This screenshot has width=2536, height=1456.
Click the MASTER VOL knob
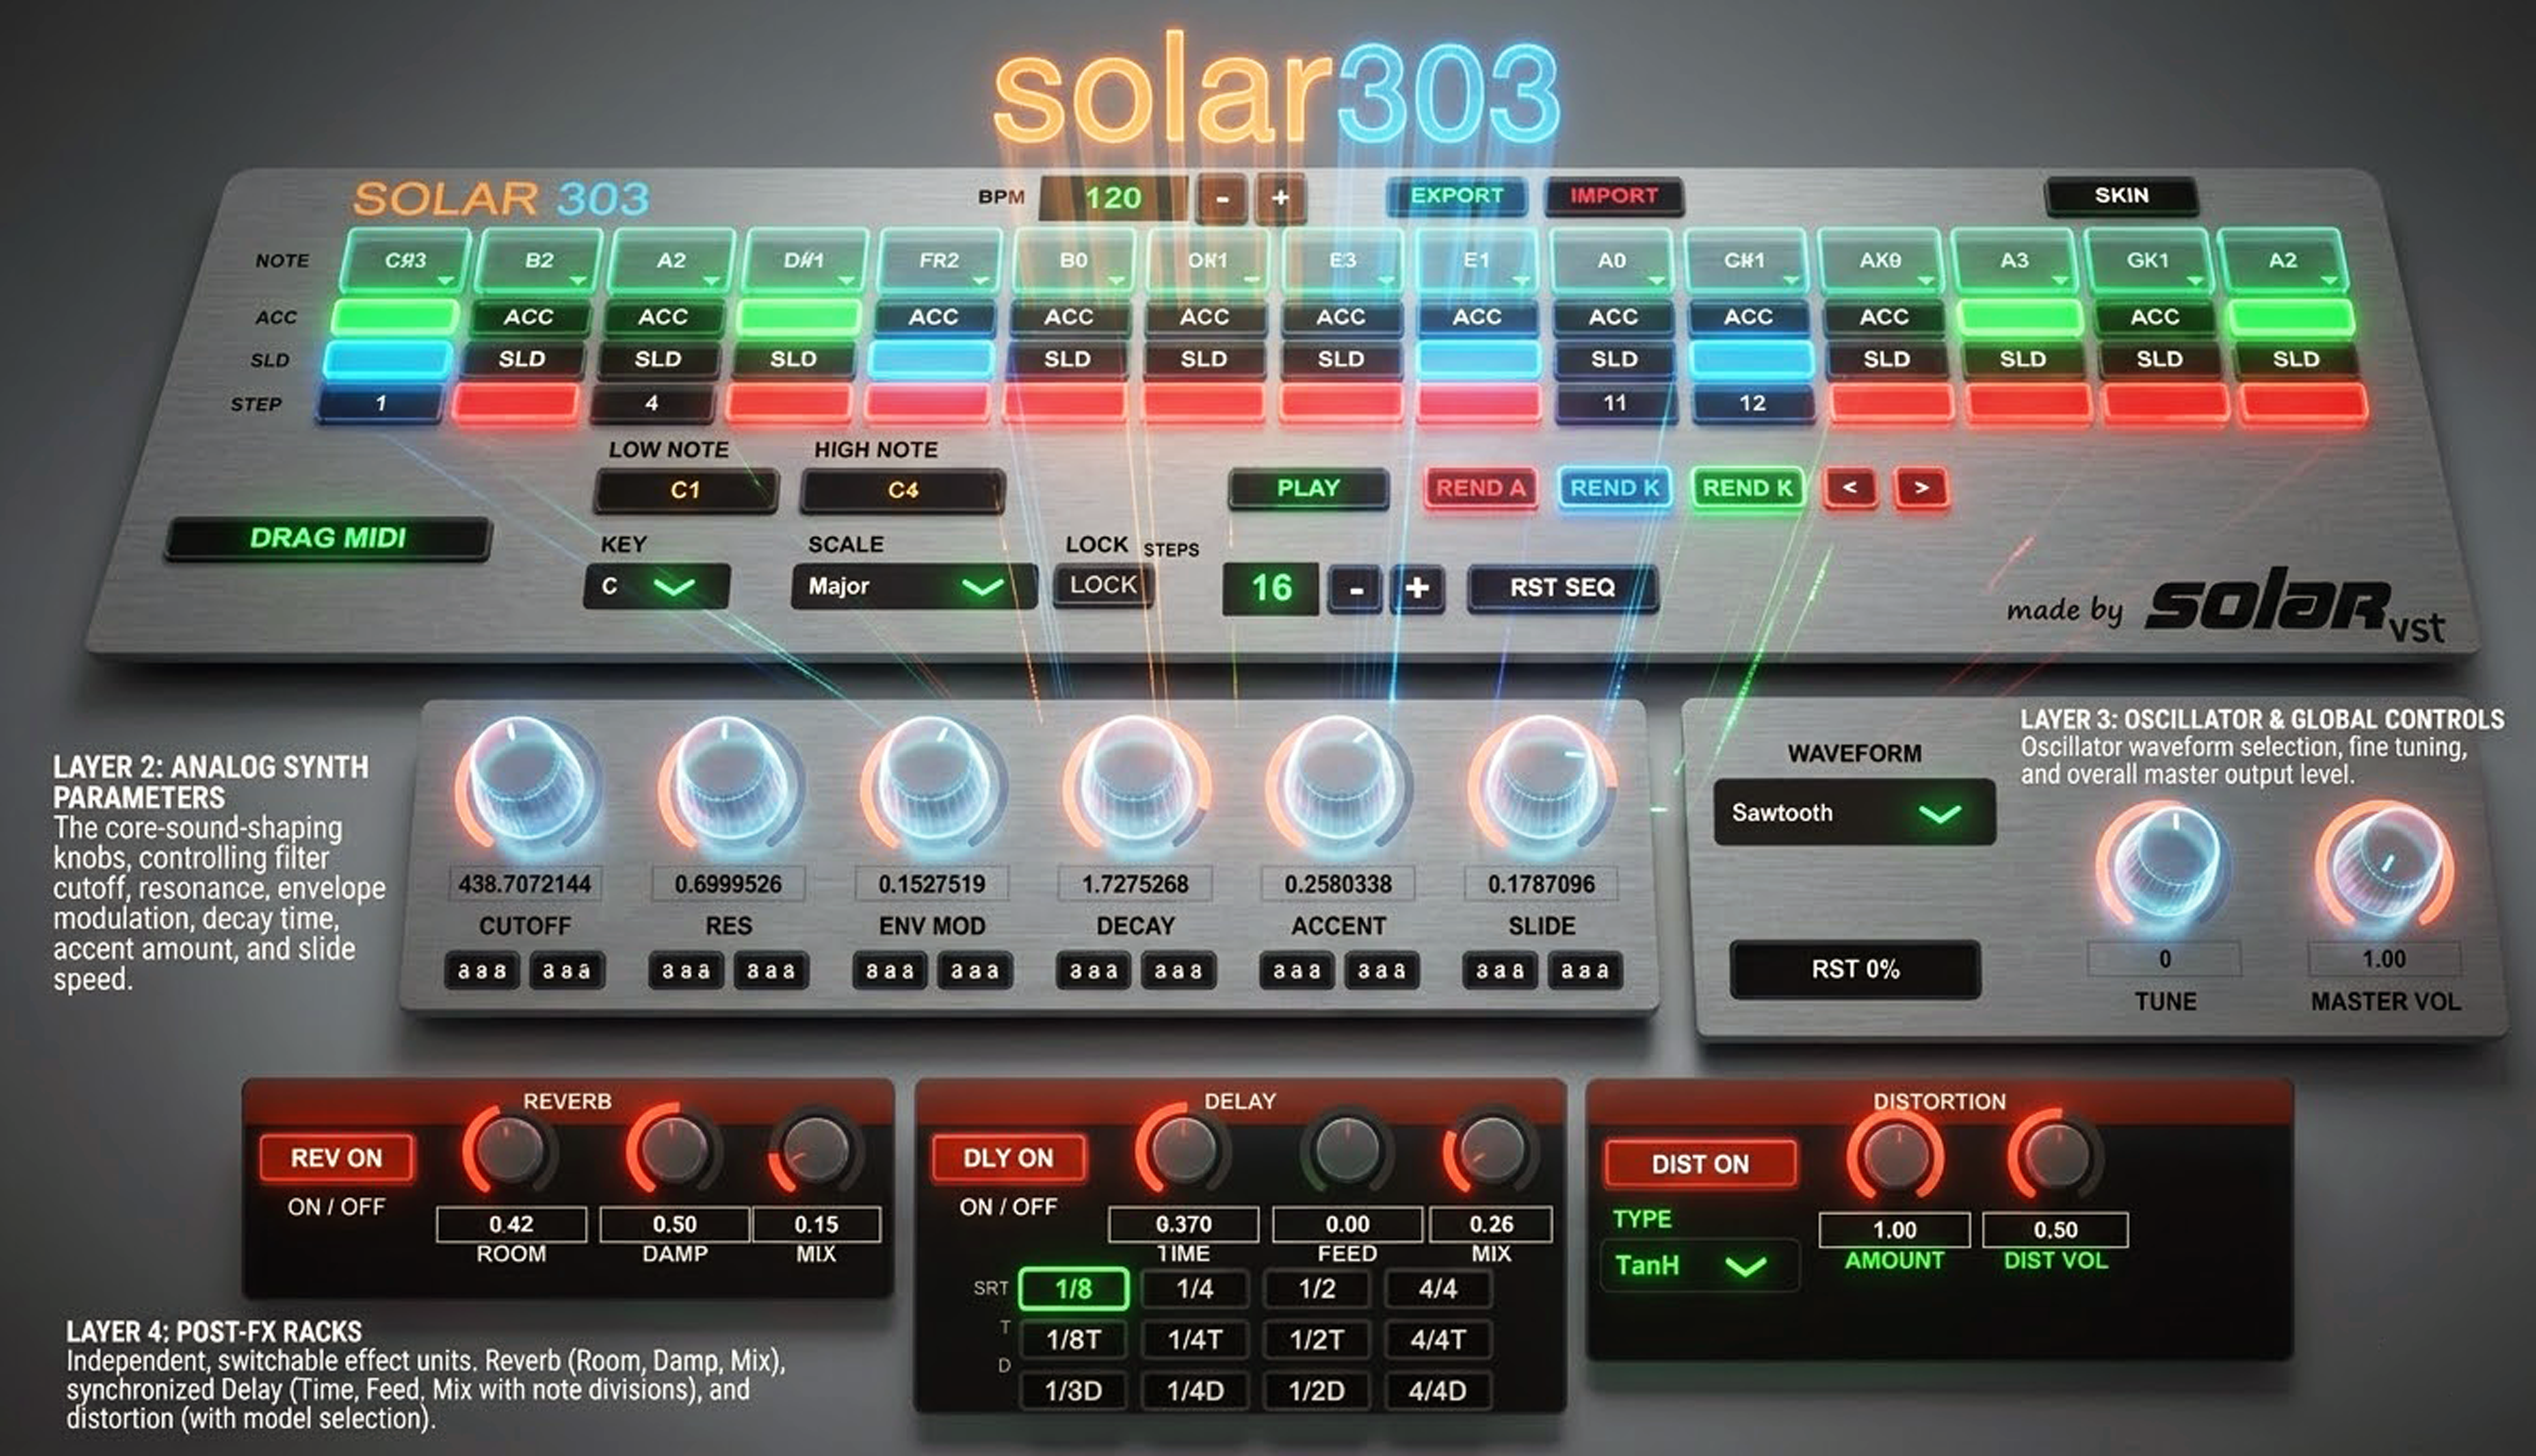[x=2386, y=866]
